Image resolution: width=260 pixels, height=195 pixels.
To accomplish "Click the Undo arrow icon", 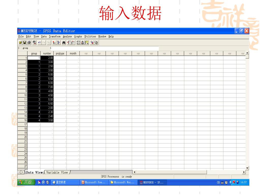I will pyautogui.click(x=39, y=43).
